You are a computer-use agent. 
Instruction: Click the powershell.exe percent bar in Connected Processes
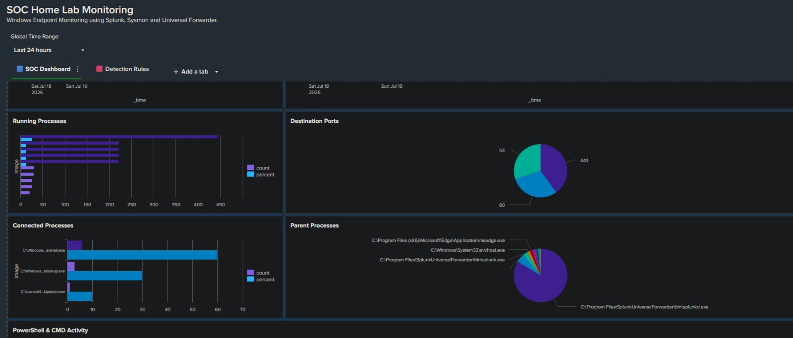[x=142, y=255]
